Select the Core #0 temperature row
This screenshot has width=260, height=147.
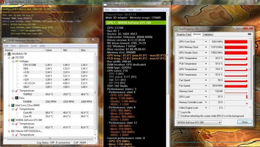pos(49,113)
